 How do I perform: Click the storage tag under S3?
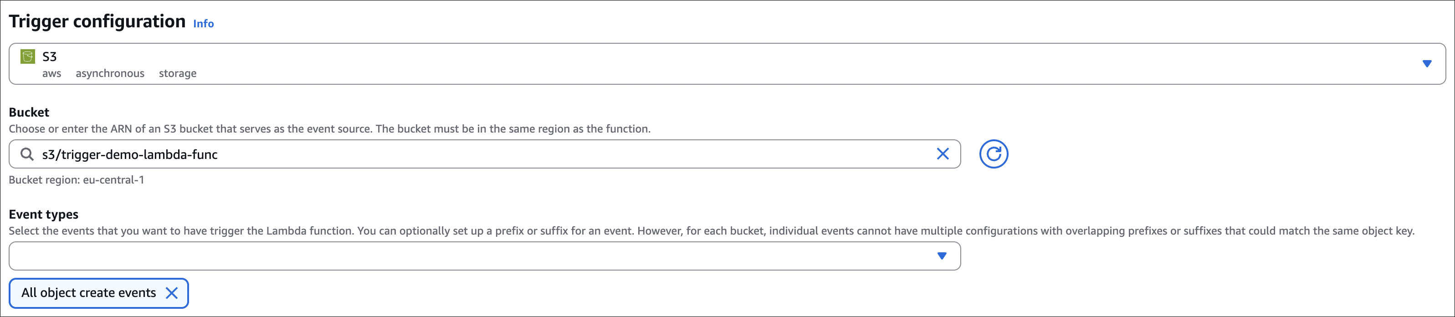point(177,73)
